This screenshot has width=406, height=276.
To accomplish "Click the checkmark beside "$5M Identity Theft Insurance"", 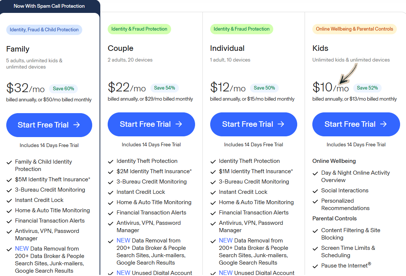I will coord(9,179).
